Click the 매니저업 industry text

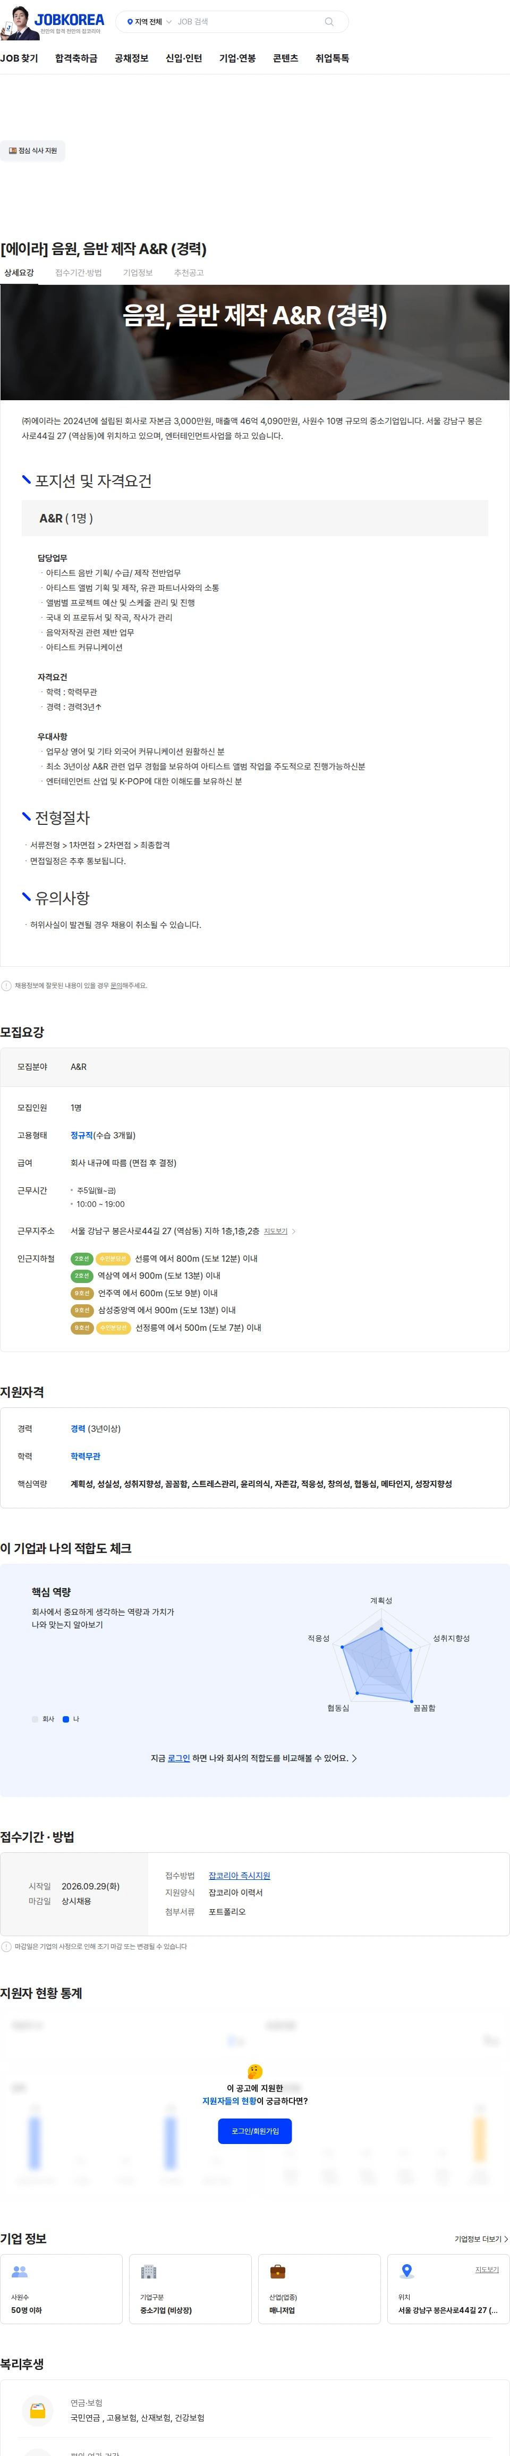(282, 2310)
